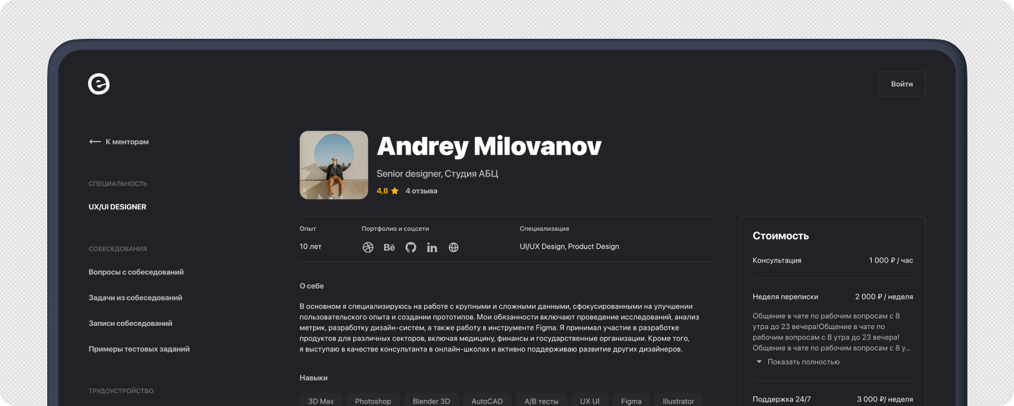The height and width of the screenshot is (406, 1014).
Task: Open "Примеры тестовых заданий"
Action: click(139, 349)
